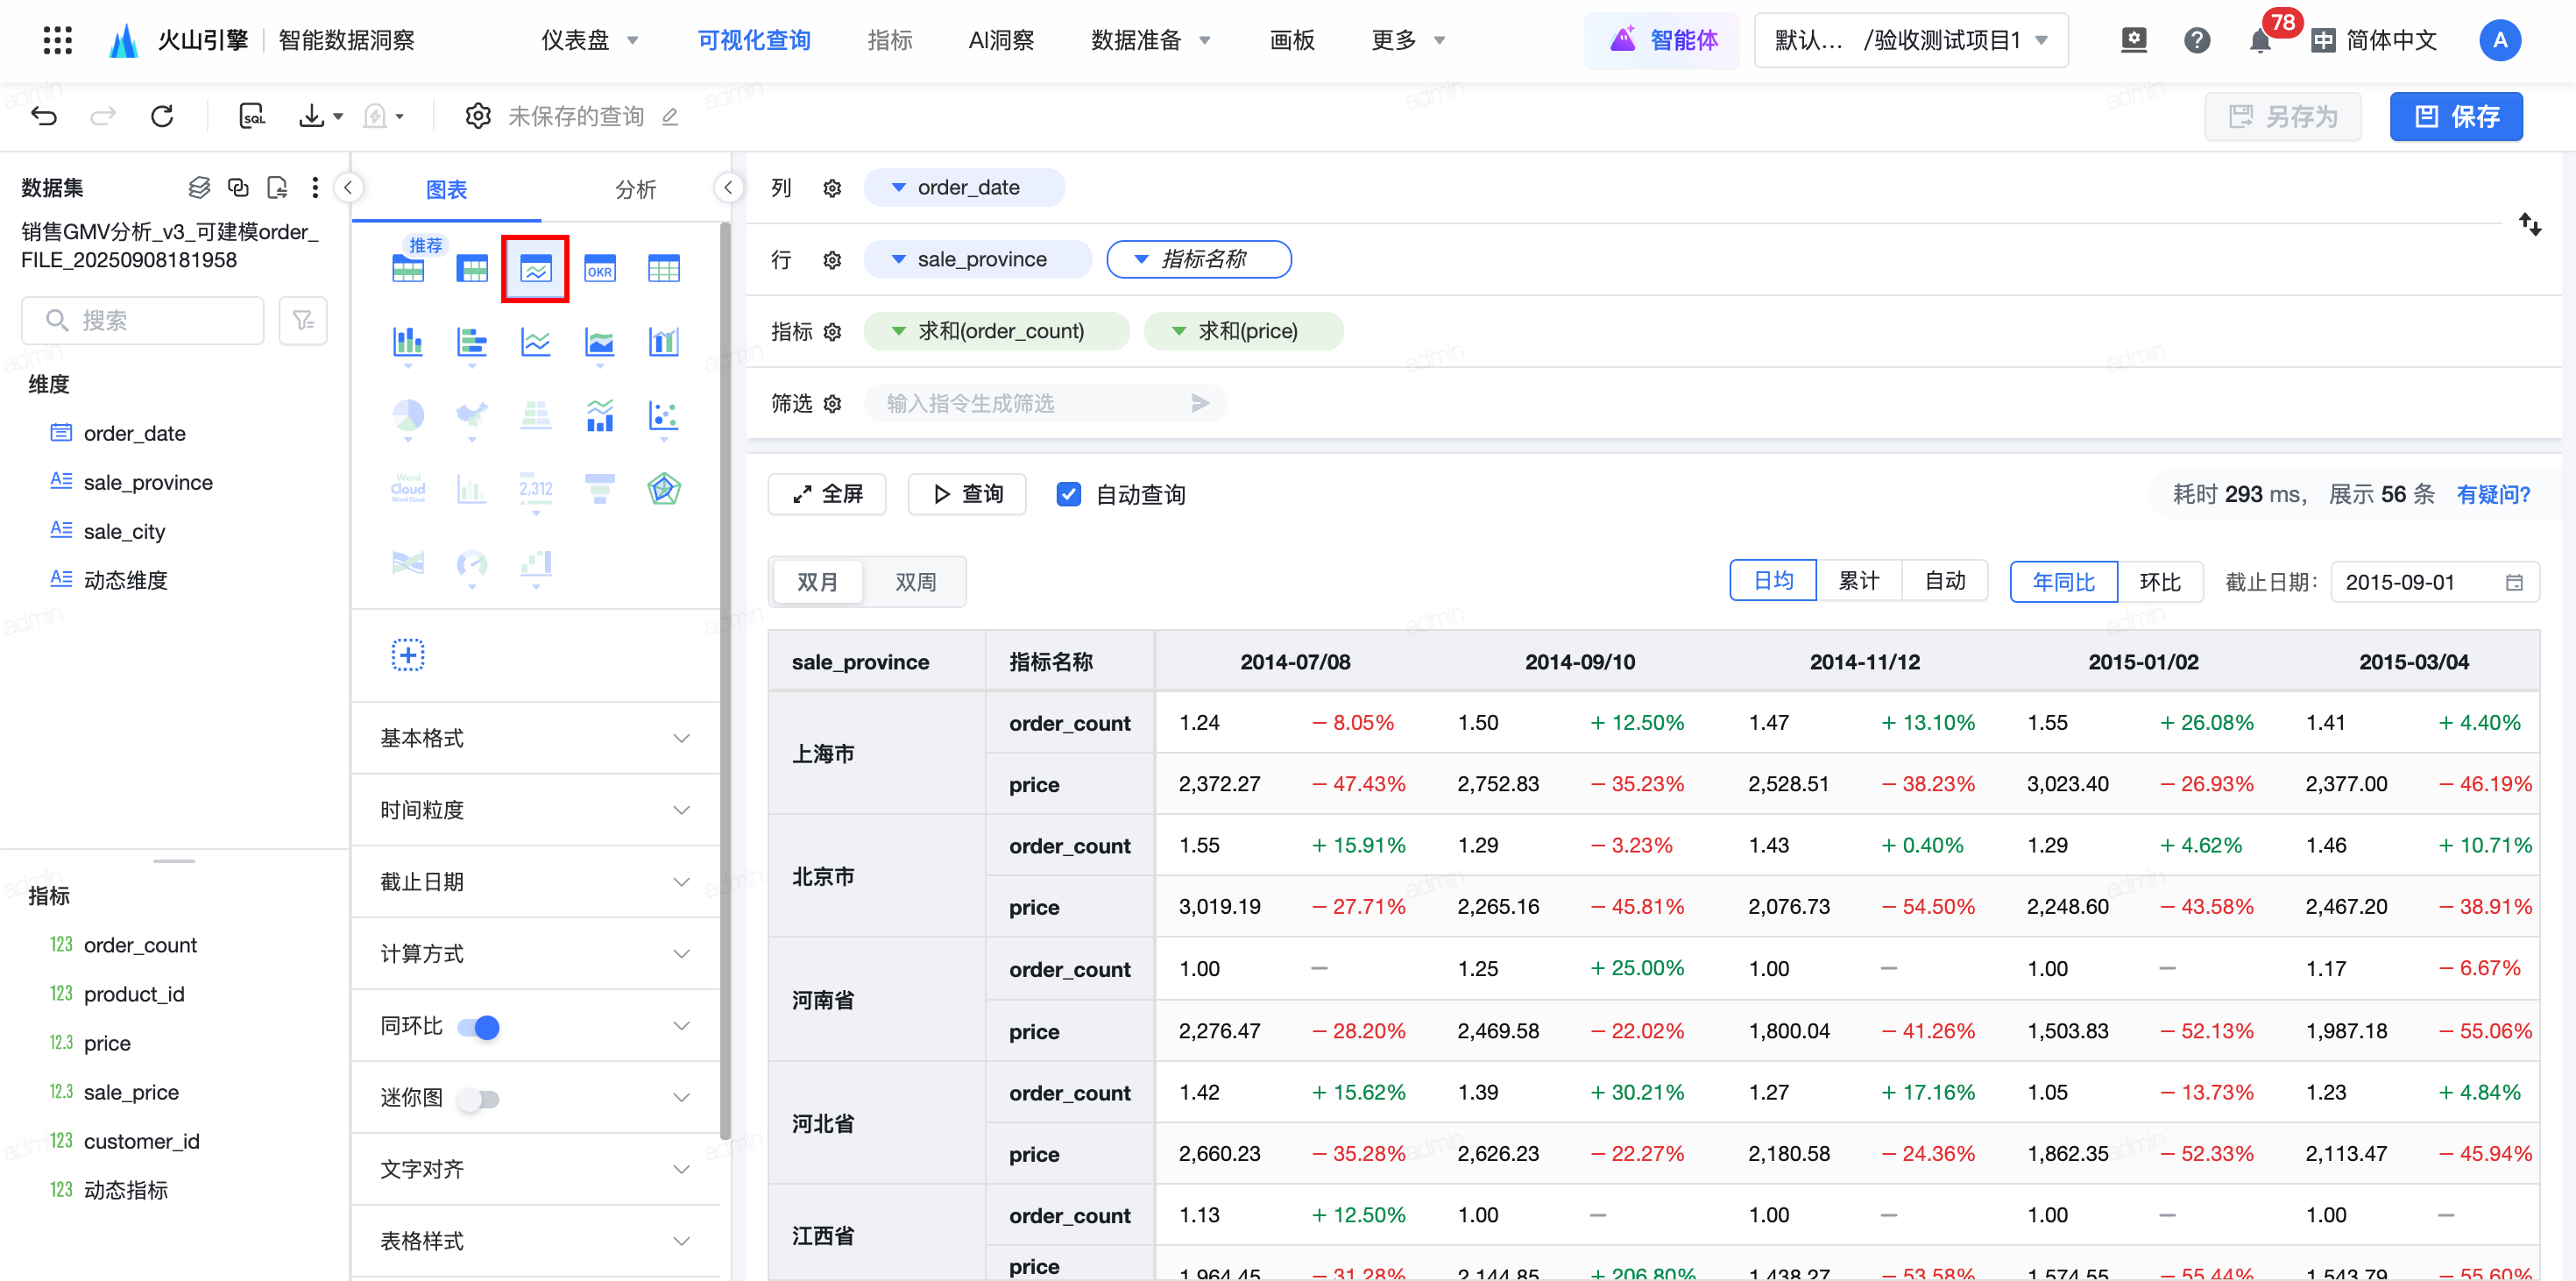
Task: Enable the 迷你图 toggle
Action: tap(479, 1099)
